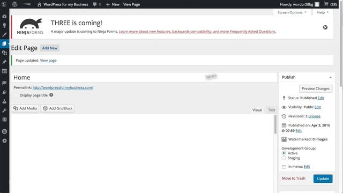This screenshot has height=193, width=343.
Task: Click the Ninja Forms logo
Action: click(30, 26)
